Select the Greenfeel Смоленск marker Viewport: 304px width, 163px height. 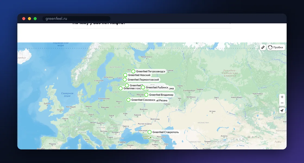[x=128, y=100]
